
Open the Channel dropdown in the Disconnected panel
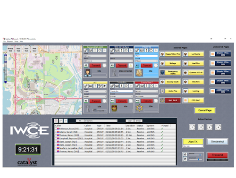[x=121, y=61]
